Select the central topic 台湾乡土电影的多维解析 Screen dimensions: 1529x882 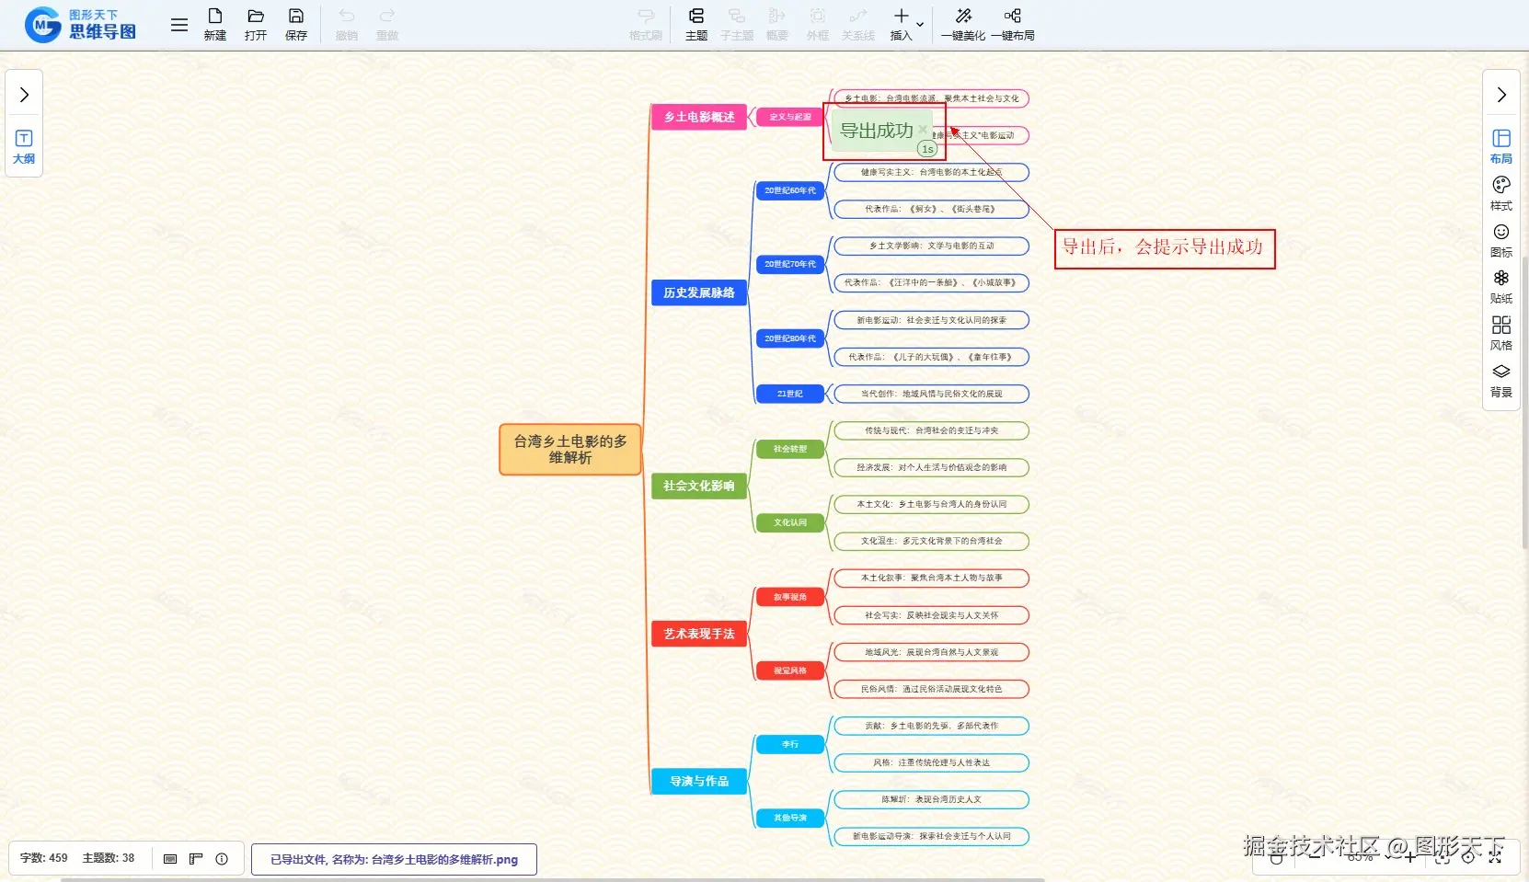coord(570,450)
